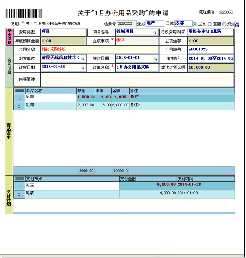Click the 流程编号 3228353 label
Image resolution: width=246 pixels, height=258 pixels.
(216, 12)
